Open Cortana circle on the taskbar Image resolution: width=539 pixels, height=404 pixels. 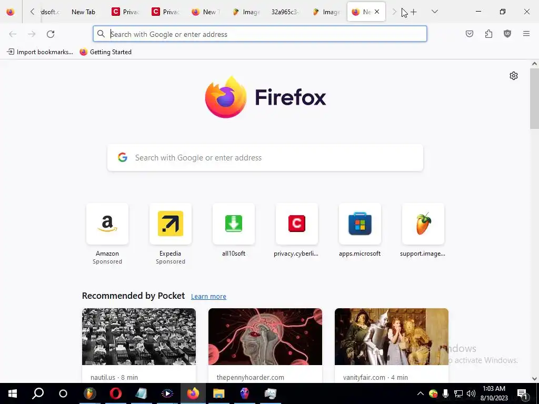(x=63, y=393)
